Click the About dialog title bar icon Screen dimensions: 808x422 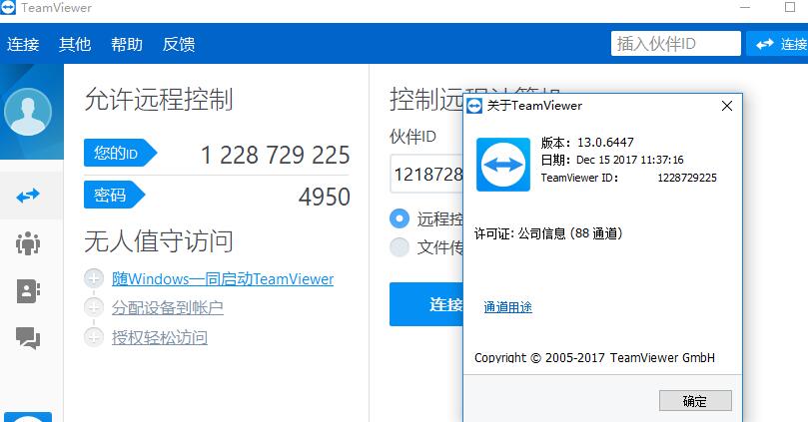pyautogui.click(x=474, y=106)
